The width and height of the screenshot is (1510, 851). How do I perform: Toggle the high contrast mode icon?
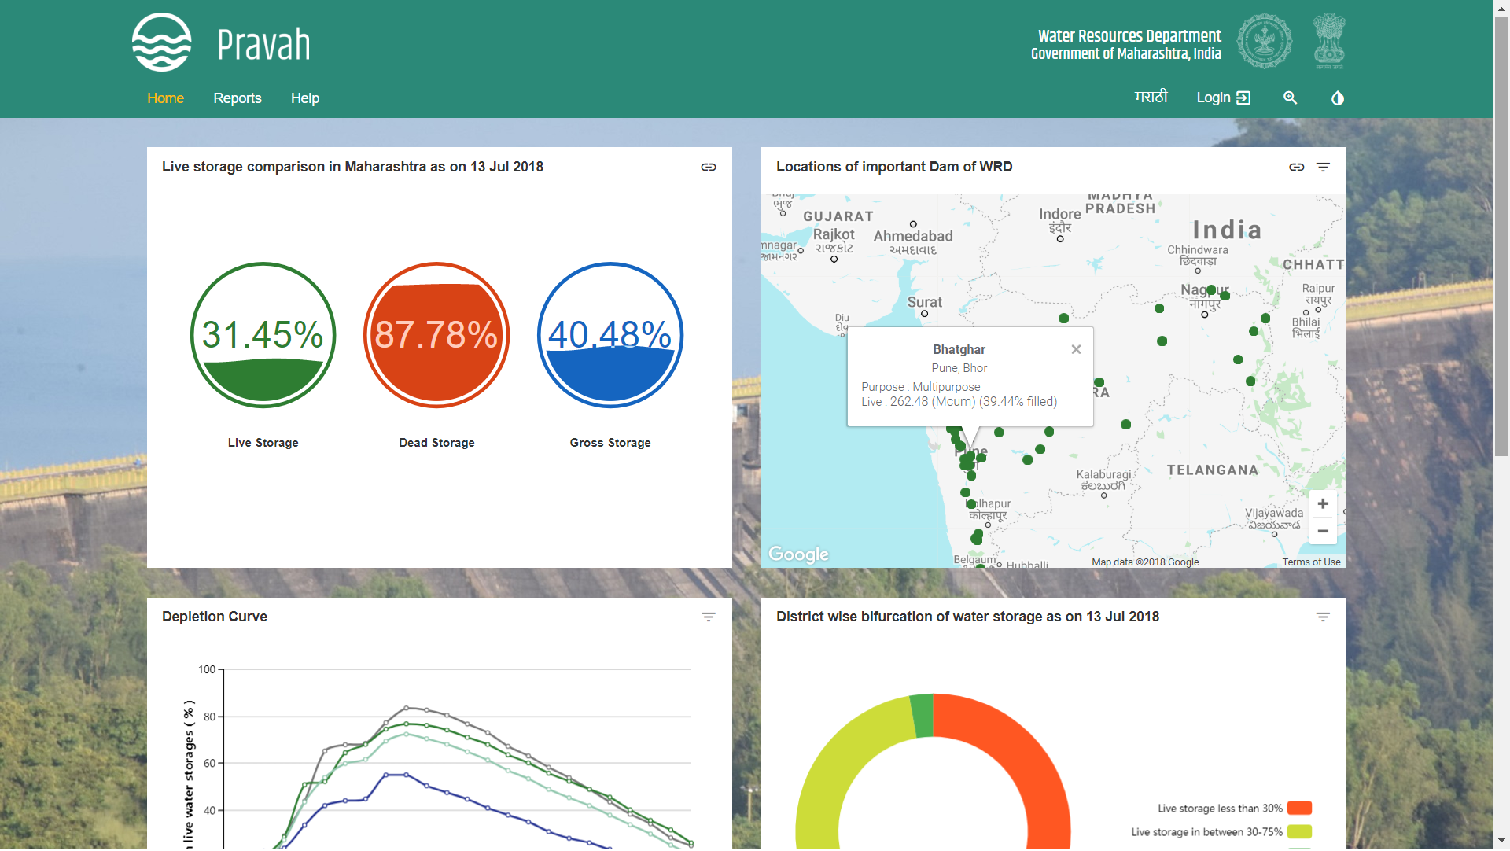[1337, 98]
